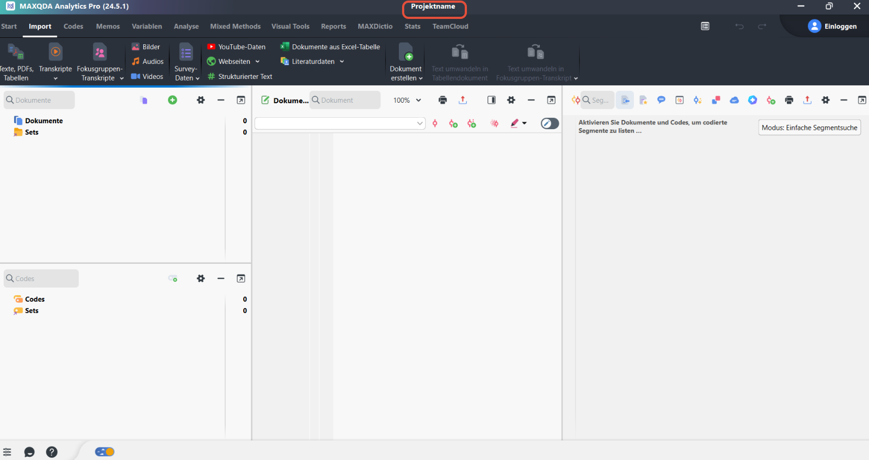Click the in-vivo coding icon
The height and width of the screenshot is (460, 869).
[472, 124]
